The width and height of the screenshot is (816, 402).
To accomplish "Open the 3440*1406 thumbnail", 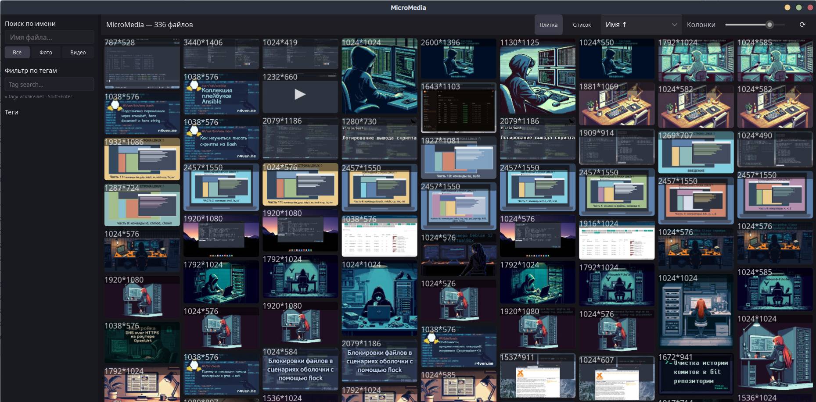I will coord(221,54).
